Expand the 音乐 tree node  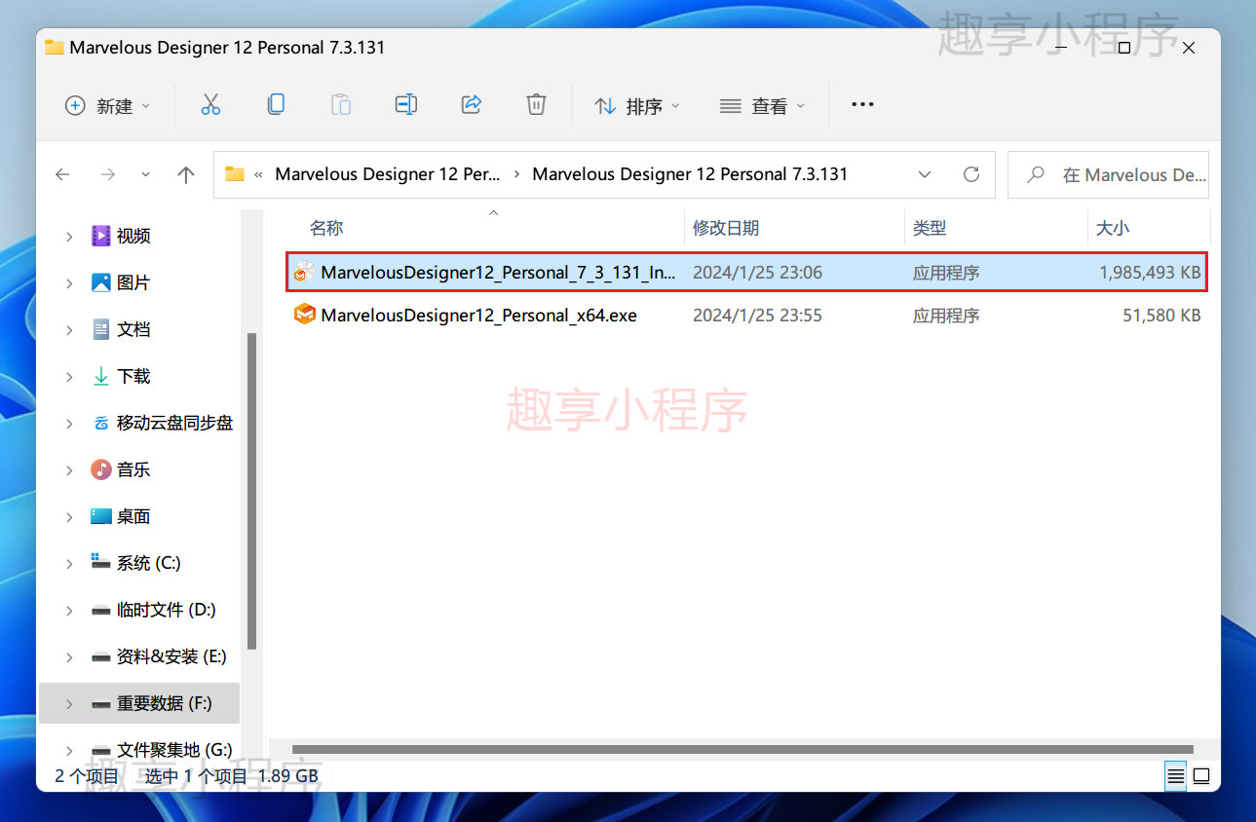pos(69,469)
